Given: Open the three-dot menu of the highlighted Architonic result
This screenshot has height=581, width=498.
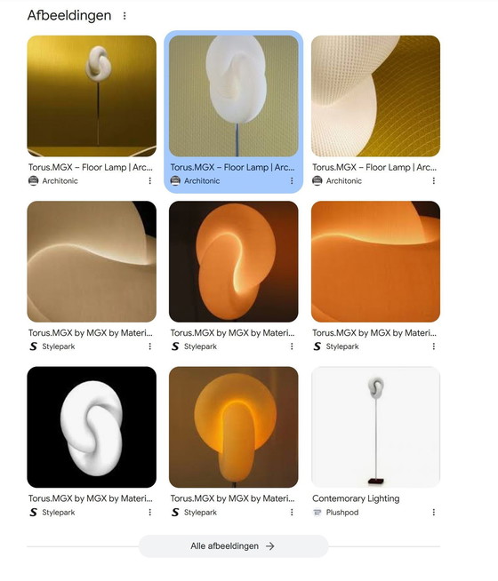Looking at the screenshot, I should click(292, 181).
